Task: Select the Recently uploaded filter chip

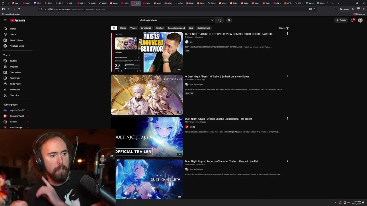Action: (x=176, y=28)
